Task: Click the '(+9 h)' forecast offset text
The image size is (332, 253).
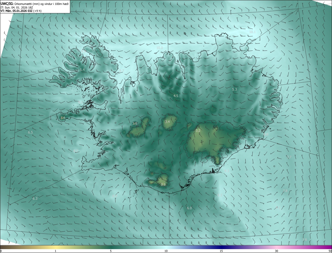Action: (37, 11)
